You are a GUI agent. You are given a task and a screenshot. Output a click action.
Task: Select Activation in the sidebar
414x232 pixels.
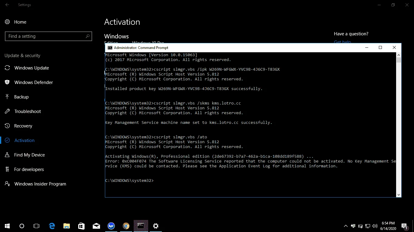(20, 140)
